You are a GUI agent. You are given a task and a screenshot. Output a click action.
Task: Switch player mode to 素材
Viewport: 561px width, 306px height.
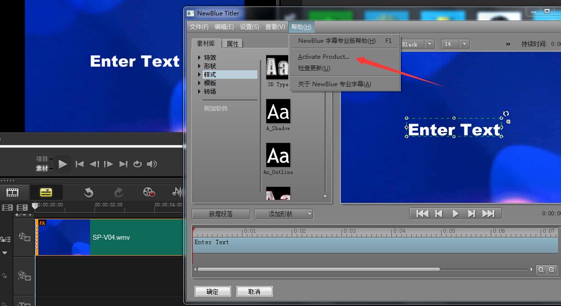[x=42, y=168]
